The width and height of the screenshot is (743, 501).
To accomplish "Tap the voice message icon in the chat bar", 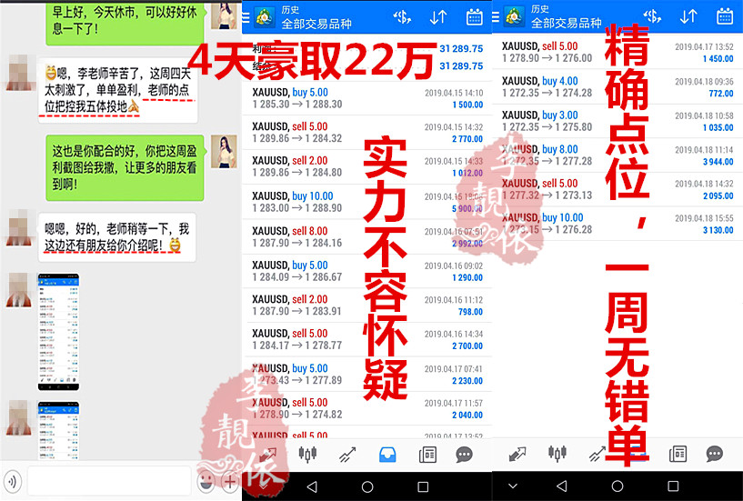I will tap(13, 482).
